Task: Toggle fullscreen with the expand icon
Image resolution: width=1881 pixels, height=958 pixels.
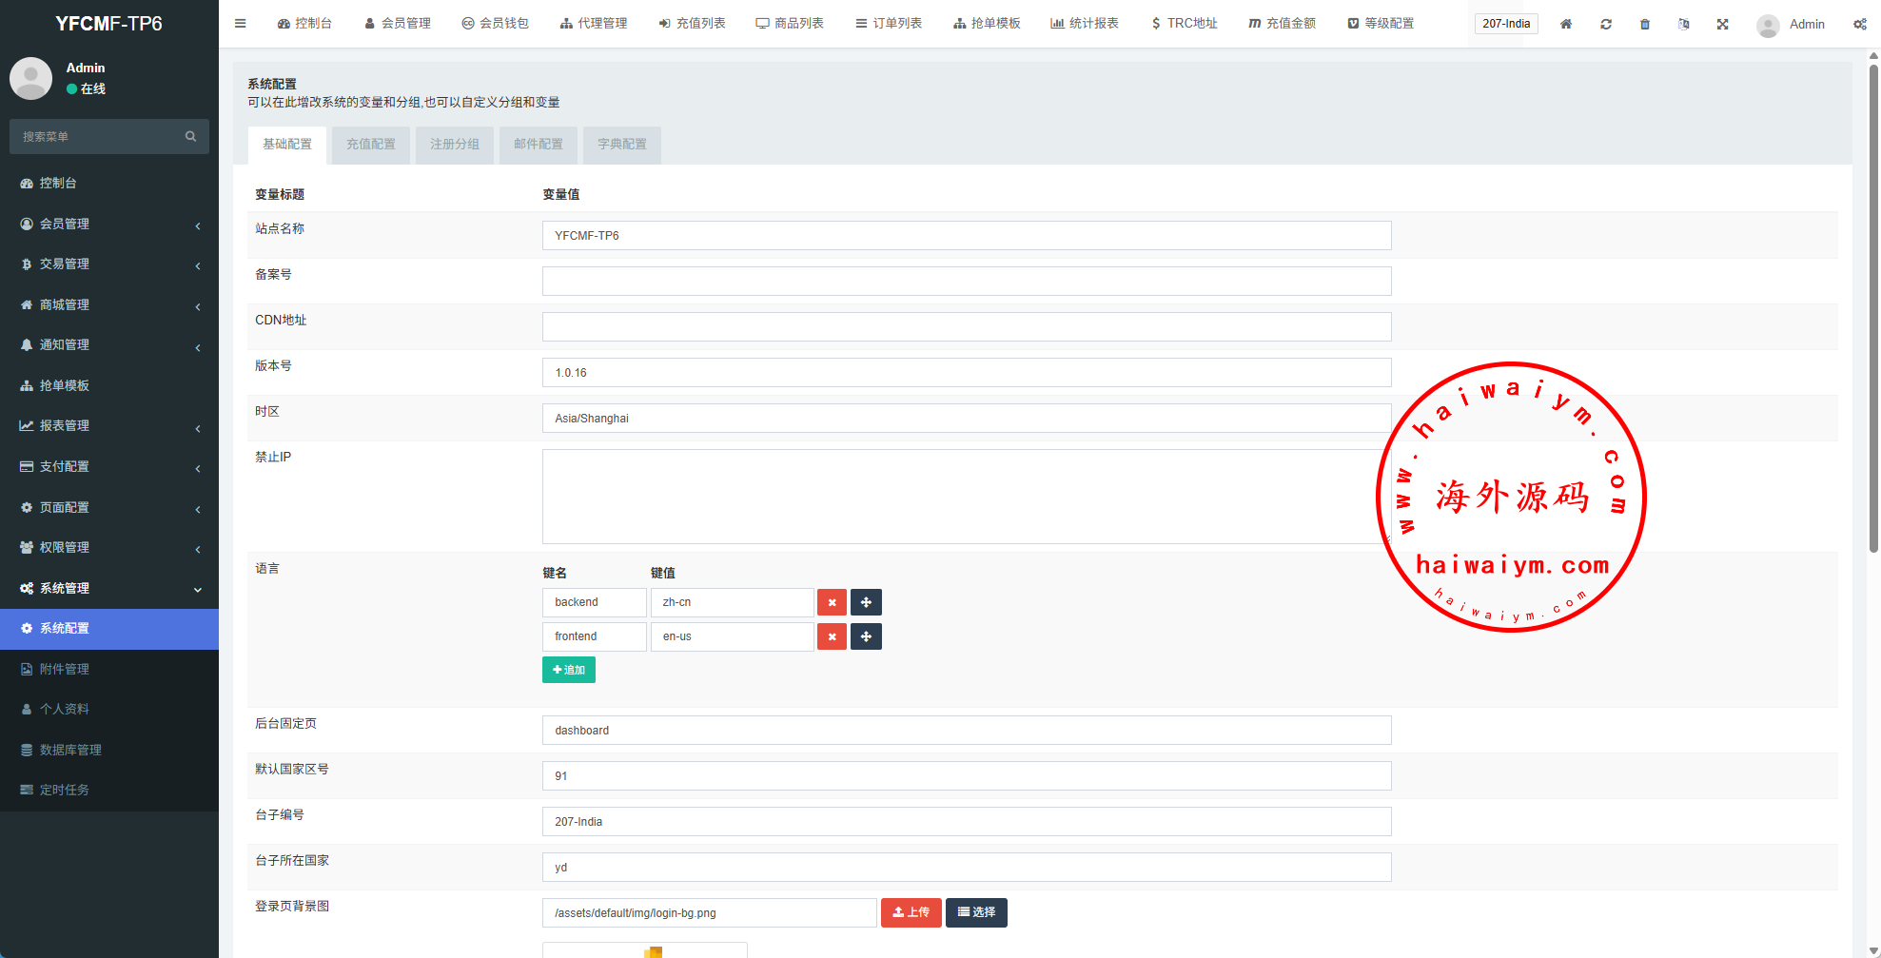Action: point(1722,24)
